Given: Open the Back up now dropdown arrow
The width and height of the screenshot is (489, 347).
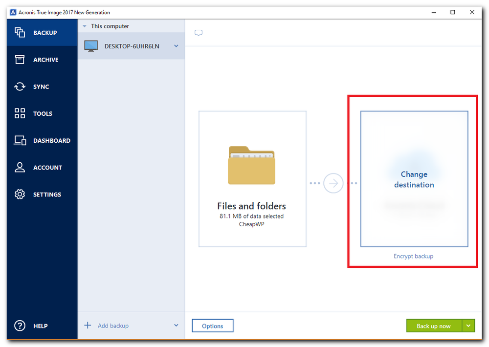Looking at the screenshot, I should pyautogui.click(x=468, y=326).
